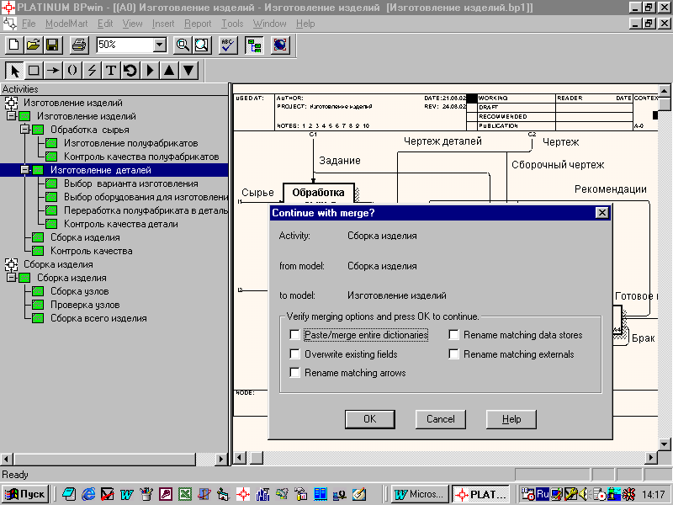
Task: Click the volume speaker tray icon
Action: pyautogui.click(x=583, y=494)
